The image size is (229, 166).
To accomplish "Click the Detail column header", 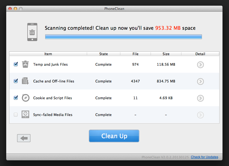I will point(200,54).
